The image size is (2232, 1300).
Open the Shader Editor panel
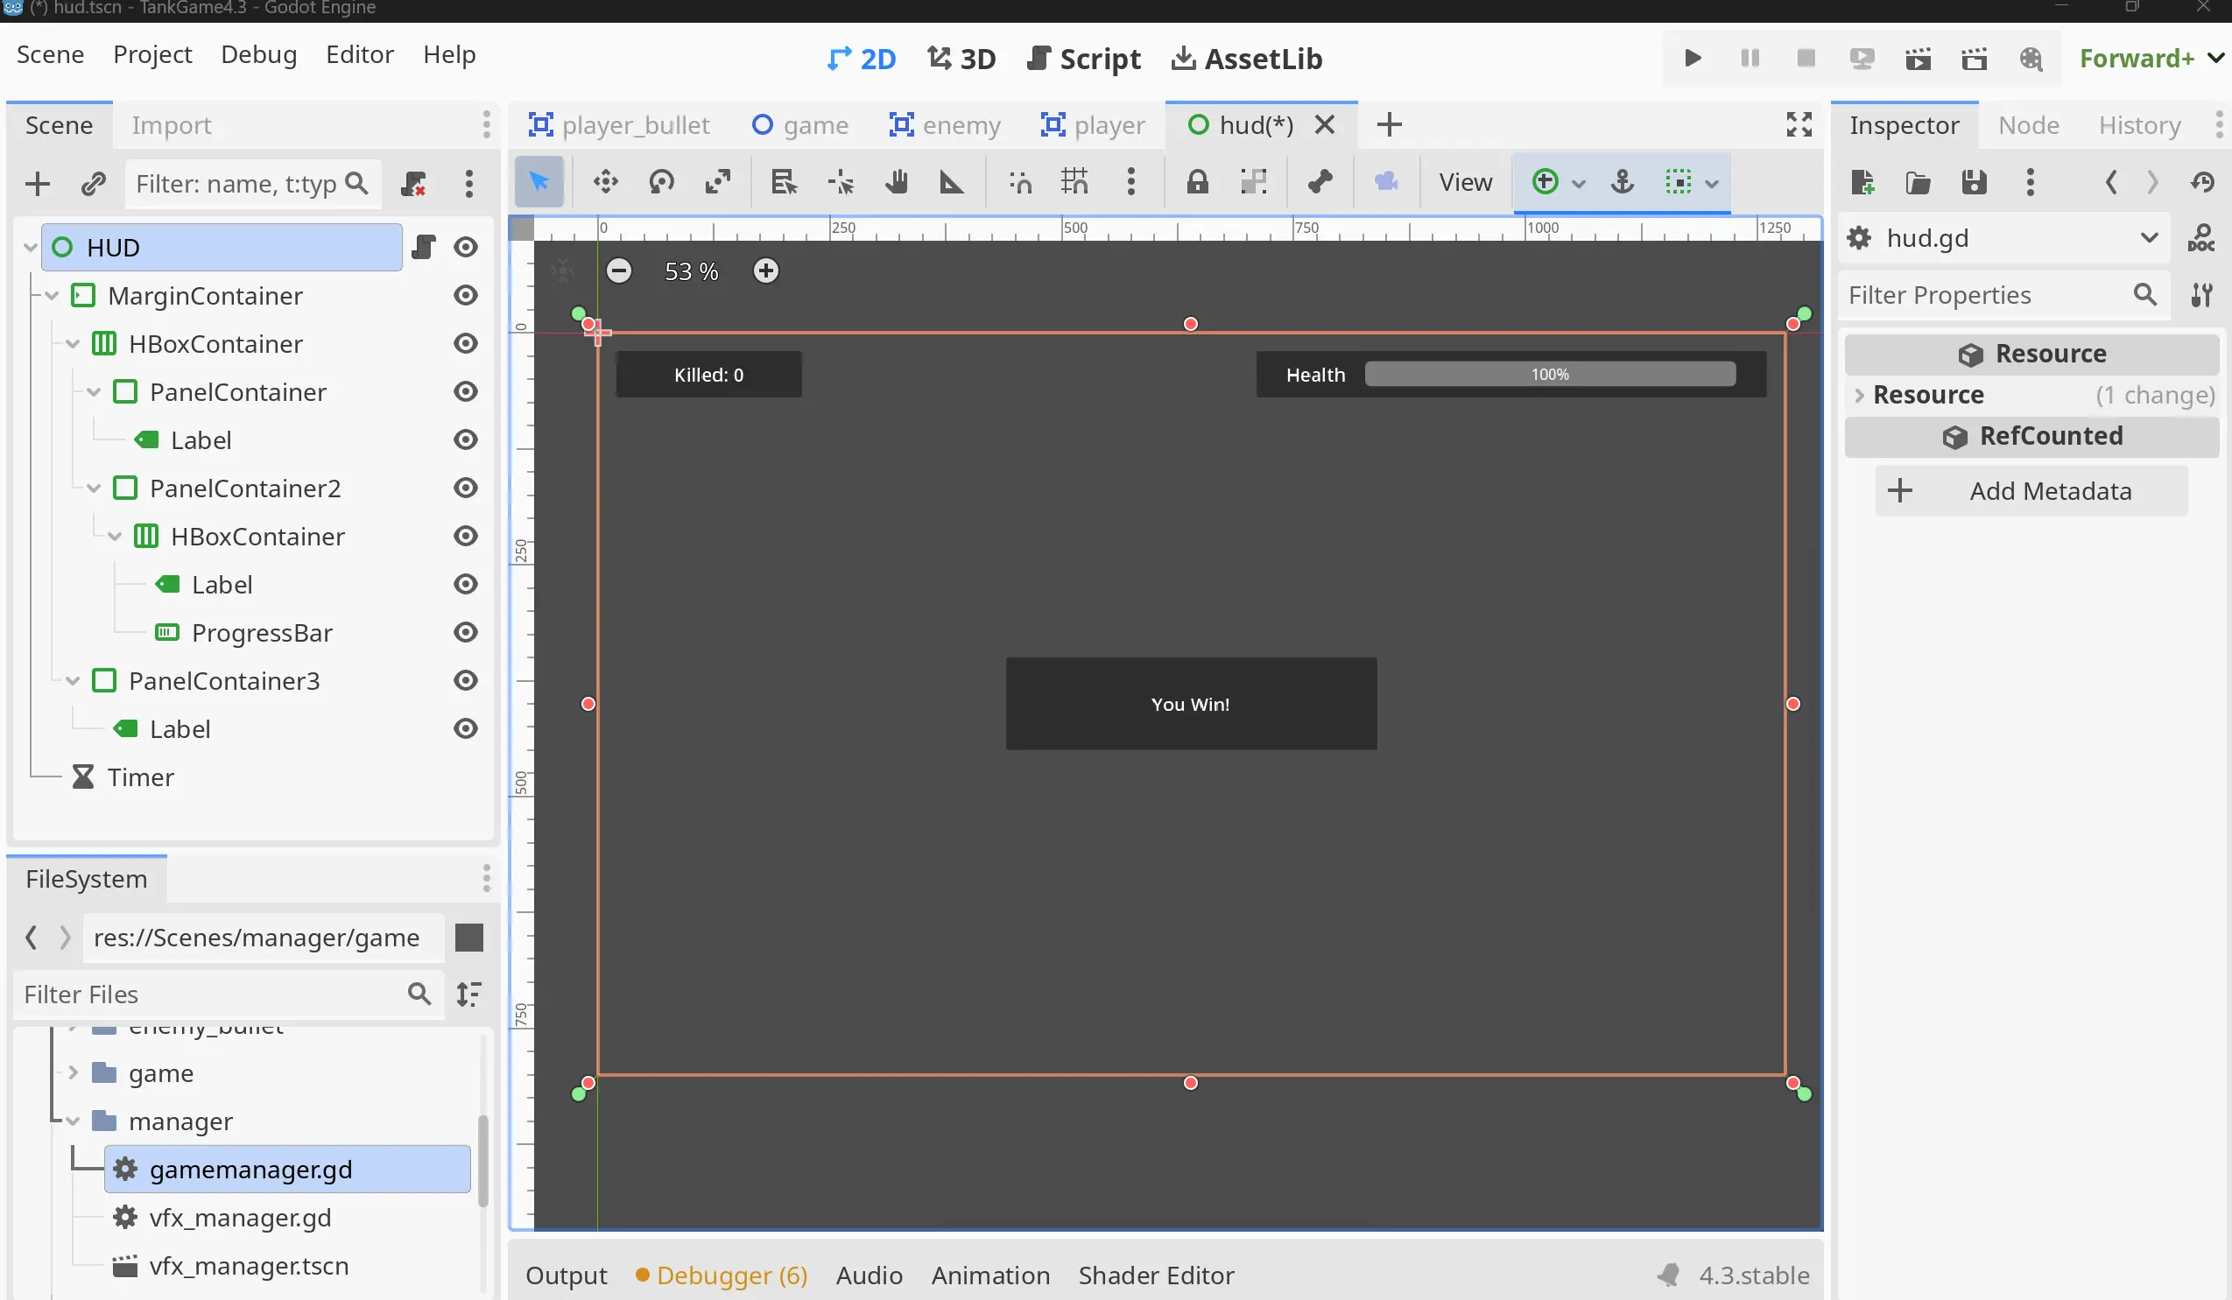[x=1156, y=1275]
